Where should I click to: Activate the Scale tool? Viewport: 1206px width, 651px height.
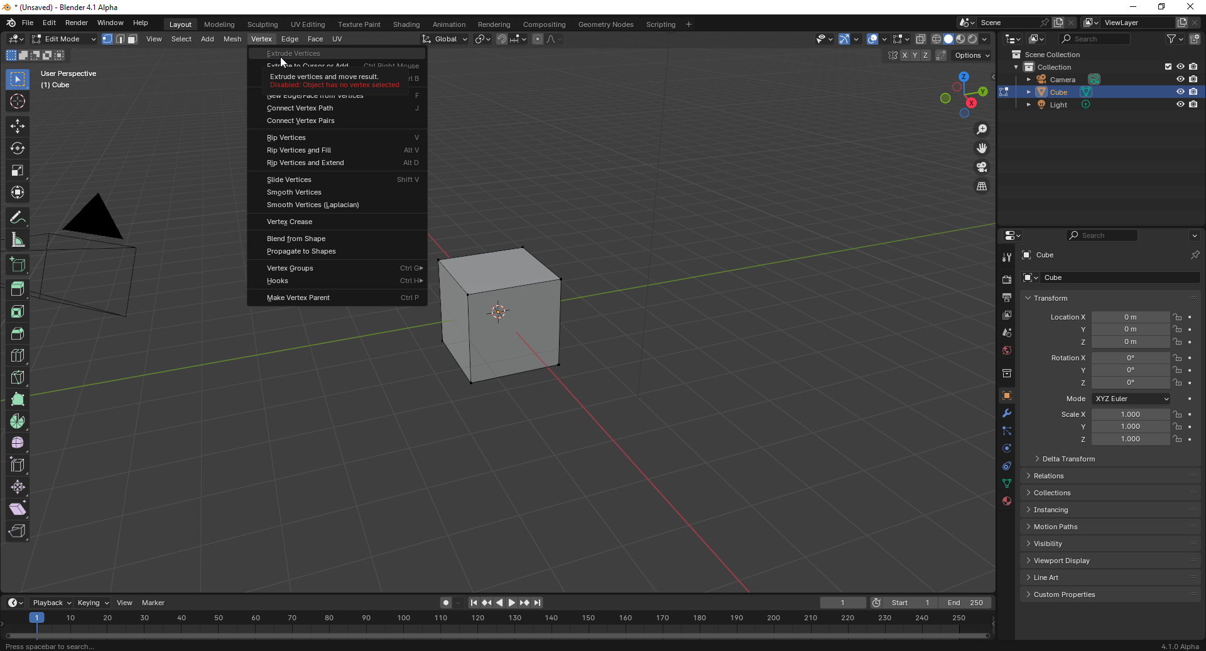click(x=18, y=170)
